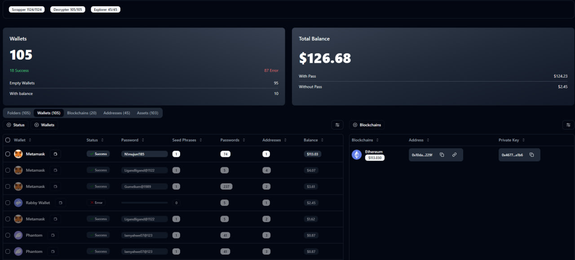
Task: Open view options for the blockchains table
Action: (568, 125)
